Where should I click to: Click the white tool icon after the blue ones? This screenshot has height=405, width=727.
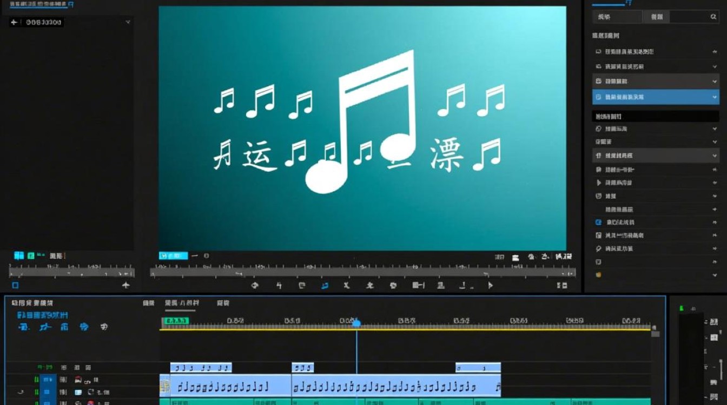click(104, 327)
